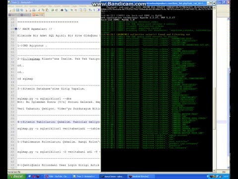This screenshot has width=238, height=179.
Task: Click the Save All toolbar icon
Action: pyautogui.click(x=22, y=10)
